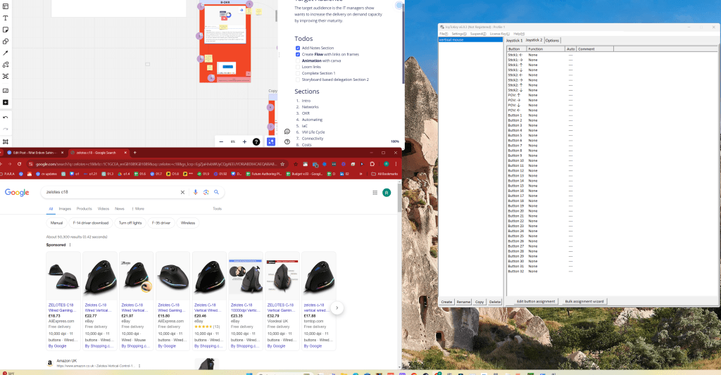Check Complete Section 1 todo
Viewport: 721px width, 375px height.
point(298,73)
